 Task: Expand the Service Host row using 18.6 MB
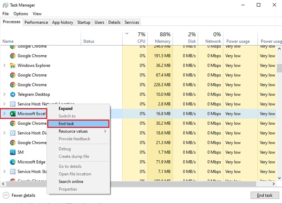[x=4, y=133]
